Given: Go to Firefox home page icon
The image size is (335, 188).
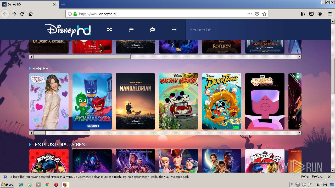Looking at the screenshot, I should tap(31, 14).
